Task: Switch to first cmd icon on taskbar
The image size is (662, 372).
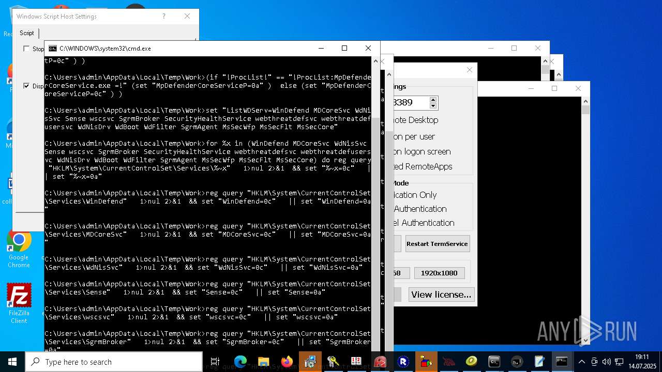Action: coord(494,362)
